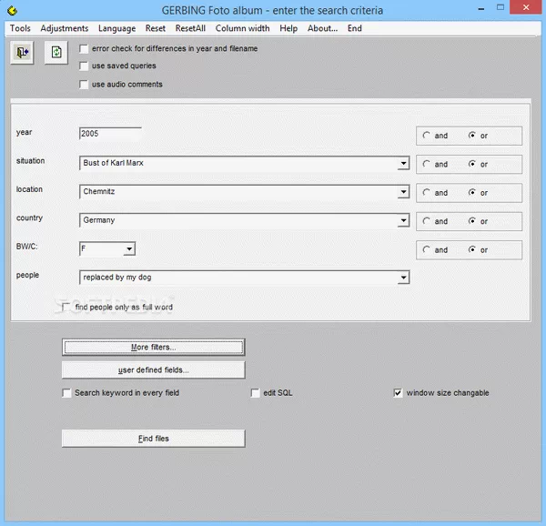Open user defined fields button
The width and height of the screenshot is (546, 526).
coord(153,370)
